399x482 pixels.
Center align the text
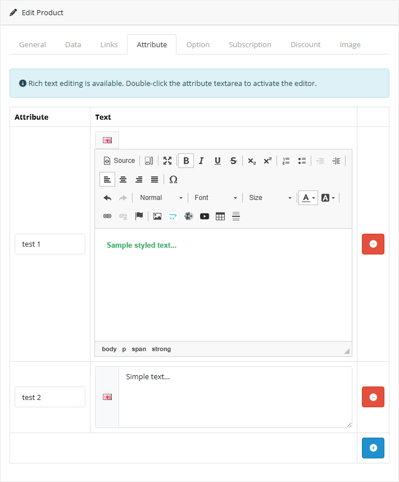coord(123,179)
